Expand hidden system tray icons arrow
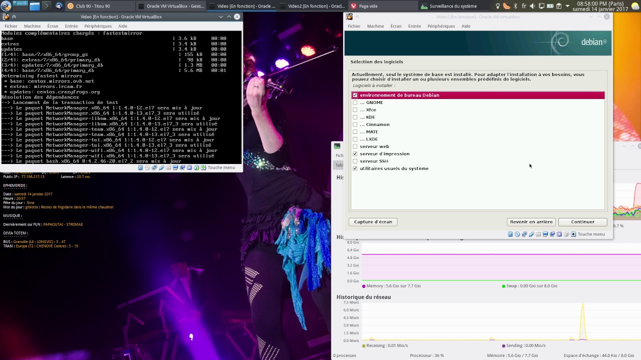Screen dimensions: 641x360 coord(567,6)
